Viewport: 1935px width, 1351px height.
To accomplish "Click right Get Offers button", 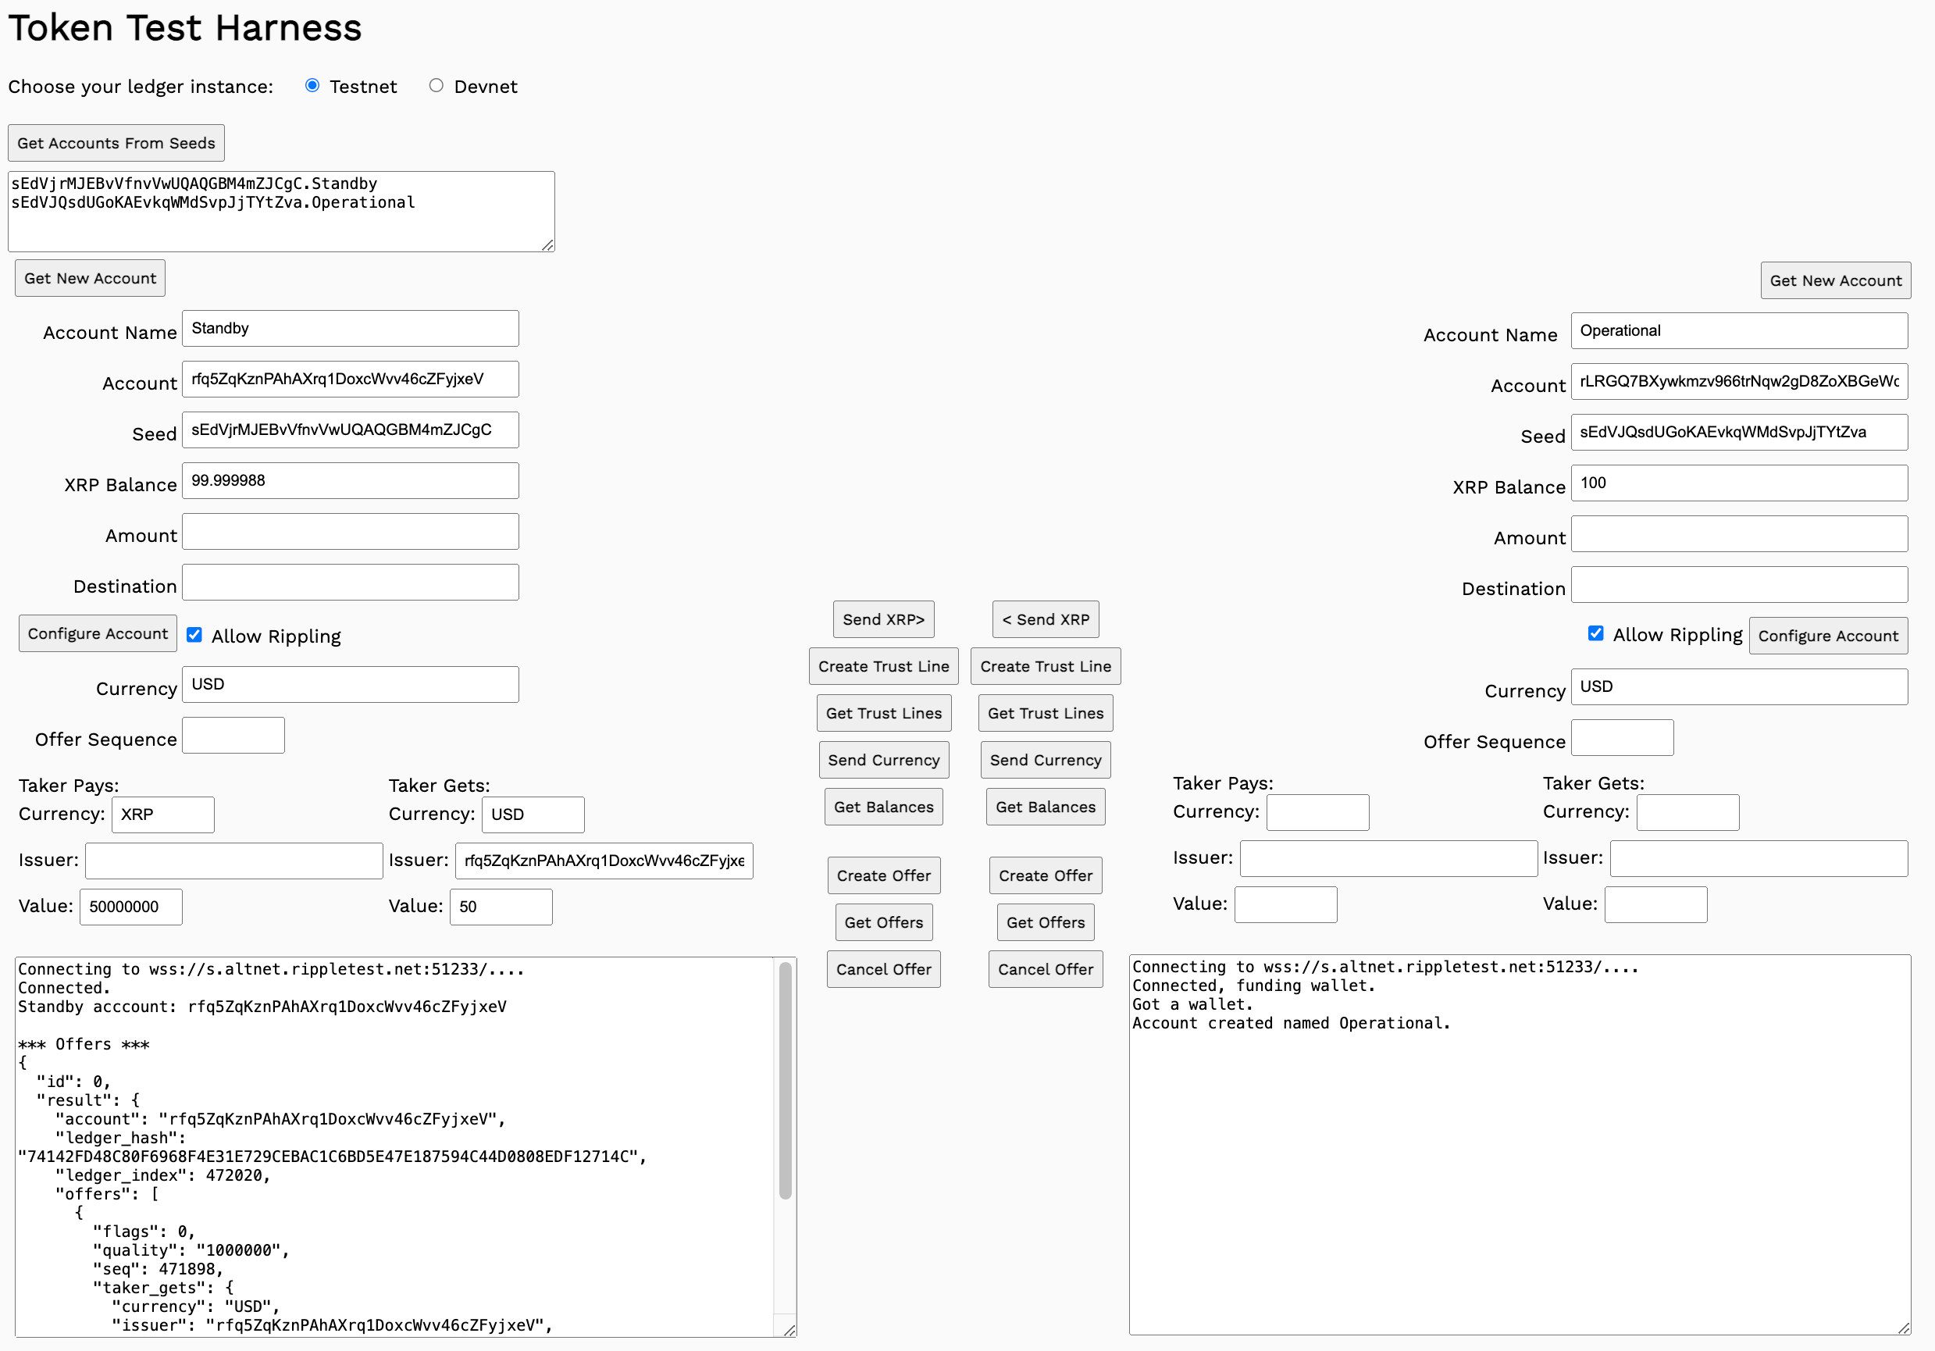I will coord(1045,922).
